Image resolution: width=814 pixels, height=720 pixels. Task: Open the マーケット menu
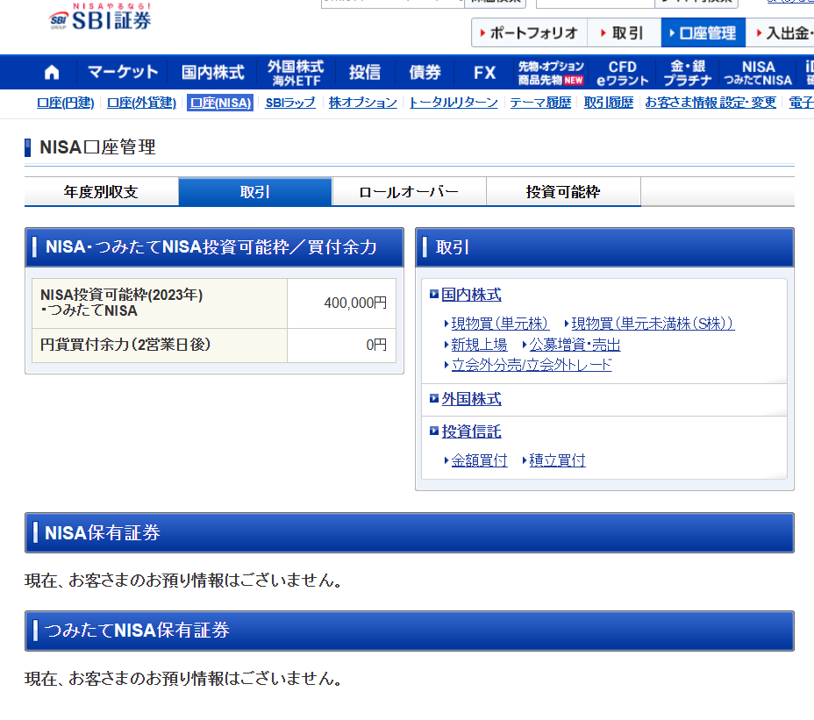[123, 72]
